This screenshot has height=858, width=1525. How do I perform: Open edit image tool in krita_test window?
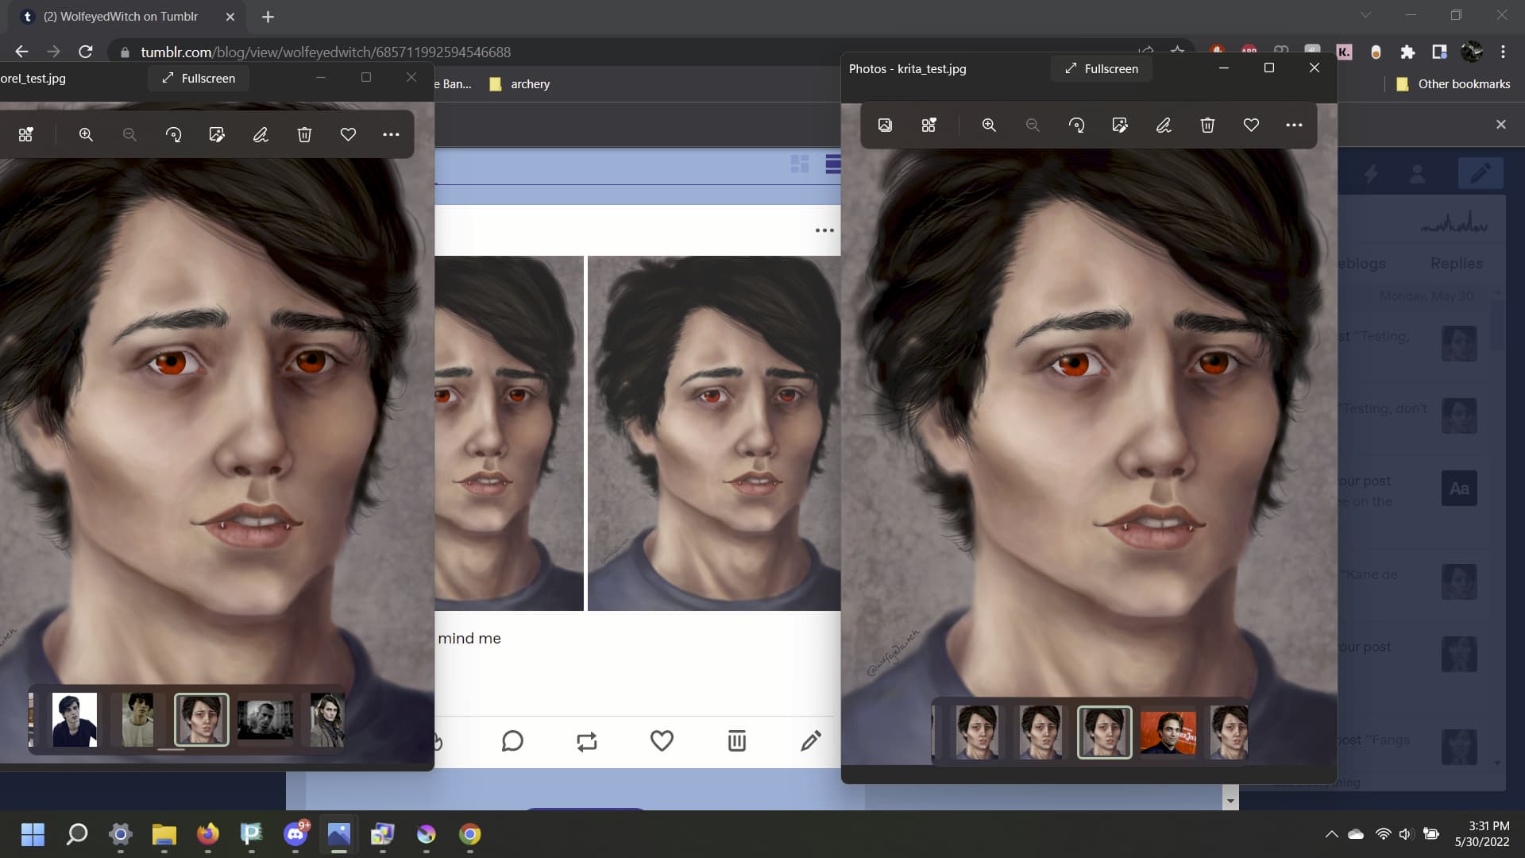(x=1120, y=126)
